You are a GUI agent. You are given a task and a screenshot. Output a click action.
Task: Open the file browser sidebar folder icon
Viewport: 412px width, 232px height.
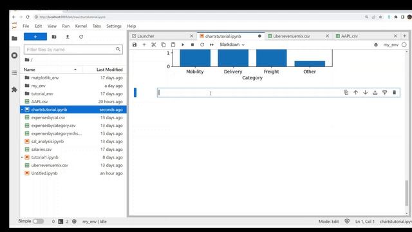pyautogui.click(x=14, y=39)
